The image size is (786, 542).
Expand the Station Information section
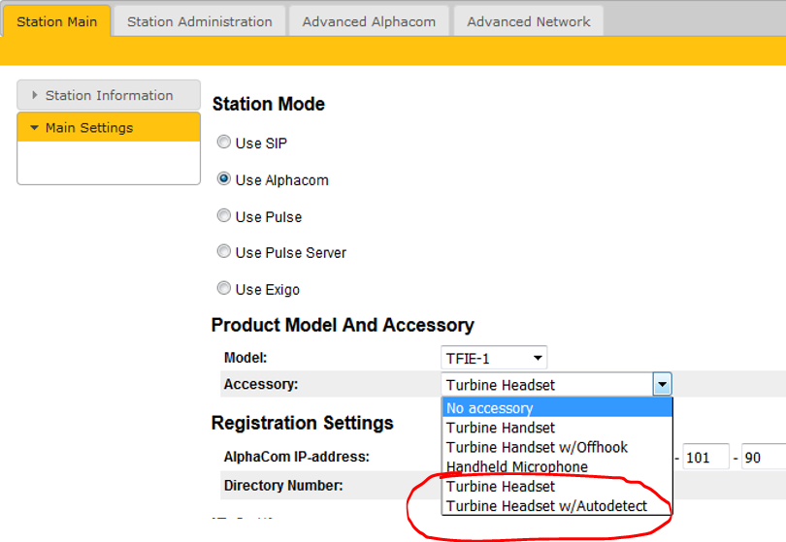[109, 95]
